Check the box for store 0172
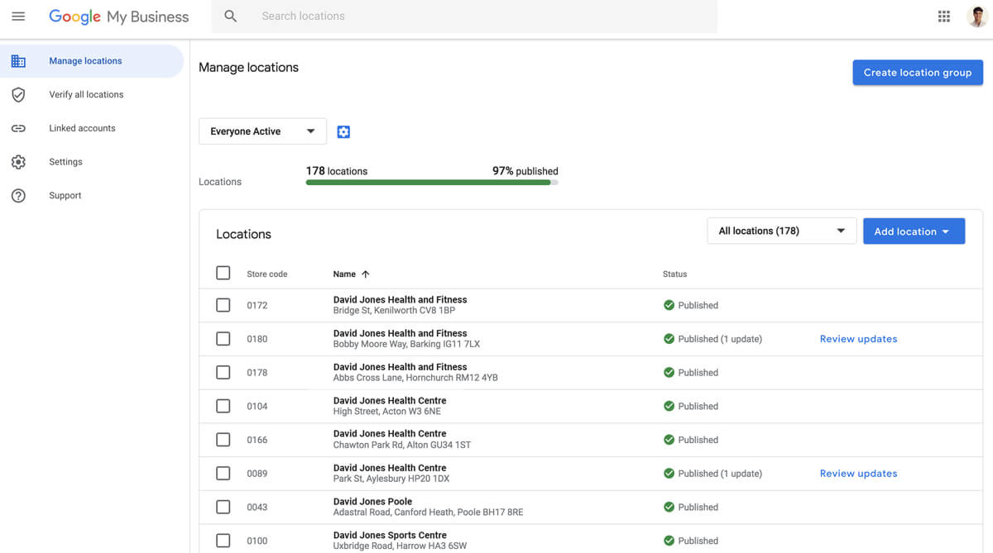Image resolution: width=993 pixels, height=553 pixels. coord(223,305)
